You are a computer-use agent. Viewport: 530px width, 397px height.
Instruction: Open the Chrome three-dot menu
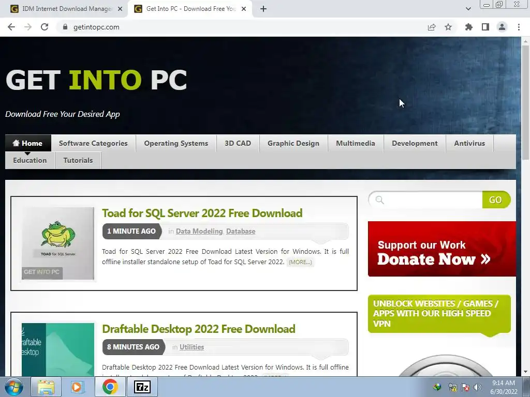[519, 27]
